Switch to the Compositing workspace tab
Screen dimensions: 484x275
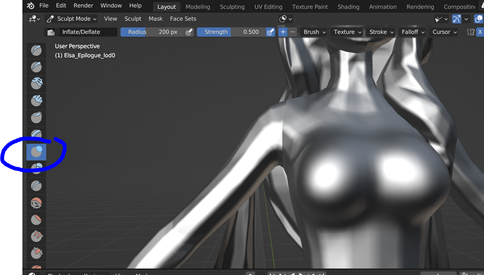pos(460,7)
